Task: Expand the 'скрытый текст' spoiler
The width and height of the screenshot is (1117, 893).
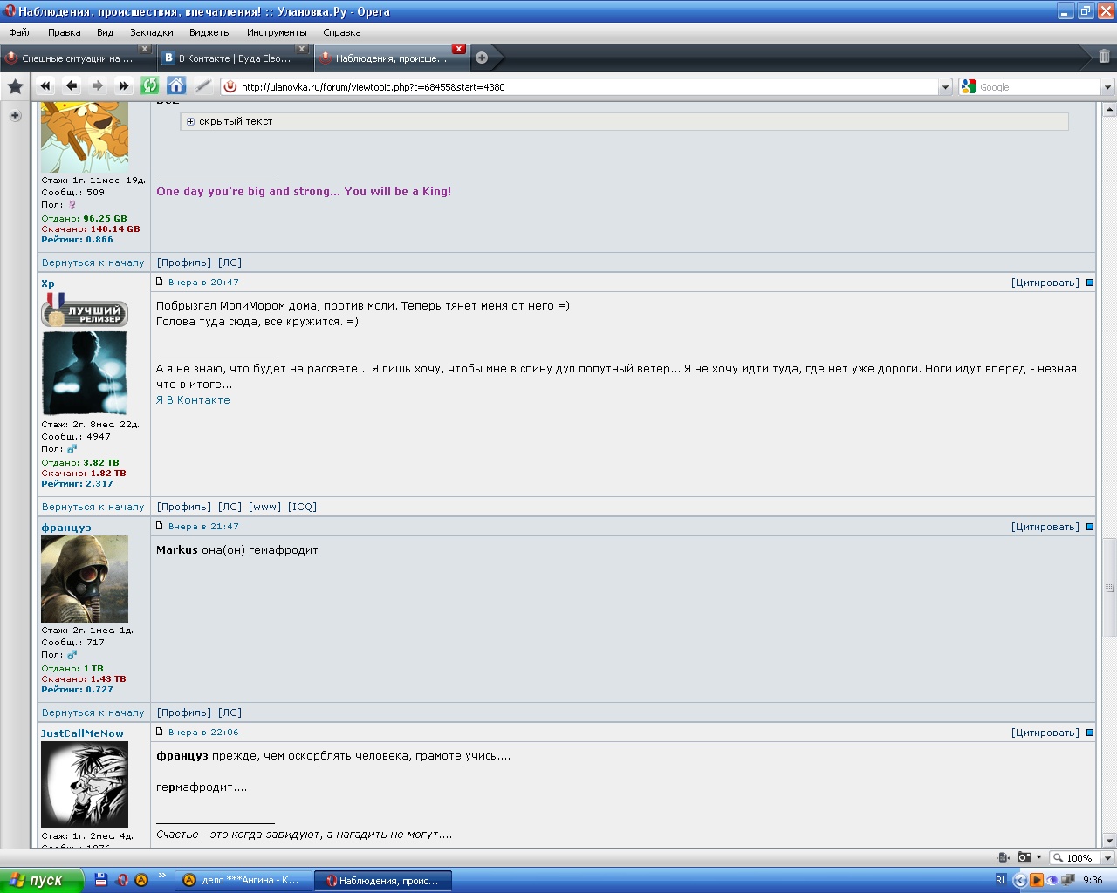Action: (191, 122)
